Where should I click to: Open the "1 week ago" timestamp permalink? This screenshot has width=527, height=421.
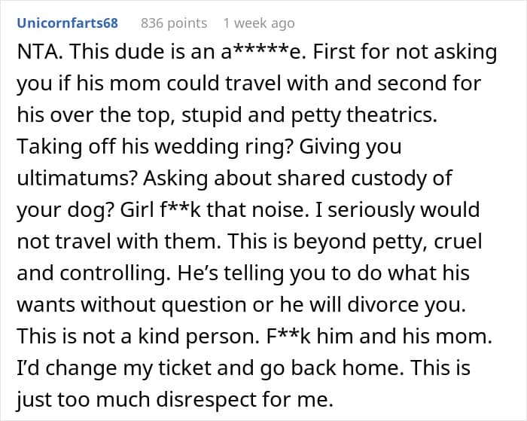[259, 23]
